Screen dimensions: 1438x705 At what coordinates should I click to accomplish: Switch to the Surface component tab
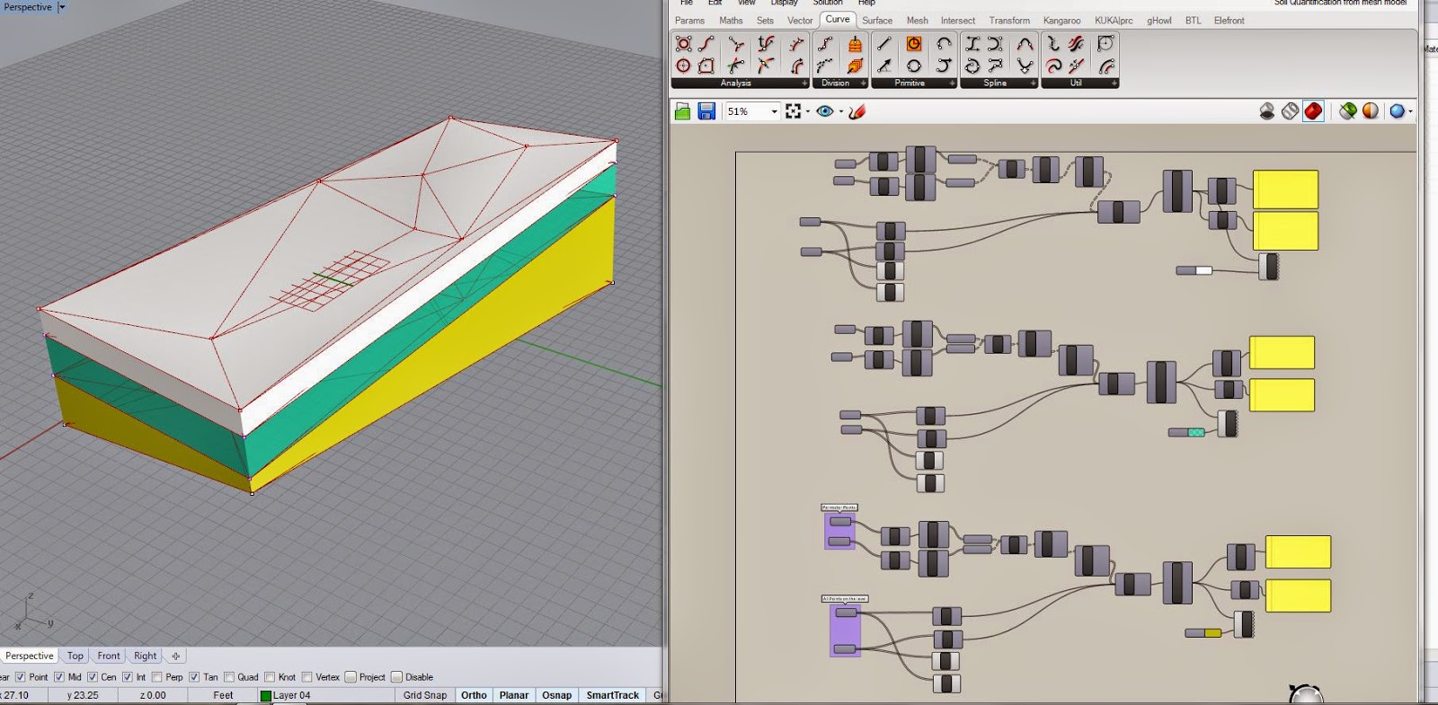pos(877,21)
